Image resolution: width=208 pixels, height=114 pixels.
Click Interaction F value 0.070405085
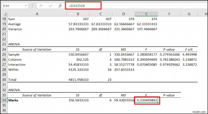click(147, 65)
